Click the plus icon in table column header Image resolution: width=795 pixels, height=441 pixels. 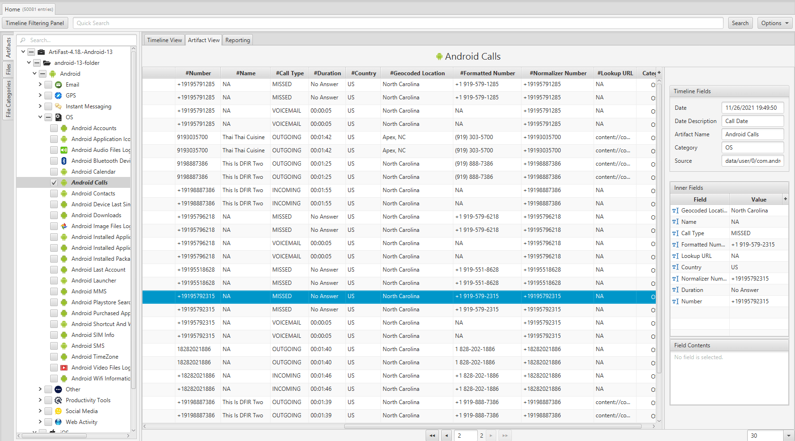tap(659, 73)
